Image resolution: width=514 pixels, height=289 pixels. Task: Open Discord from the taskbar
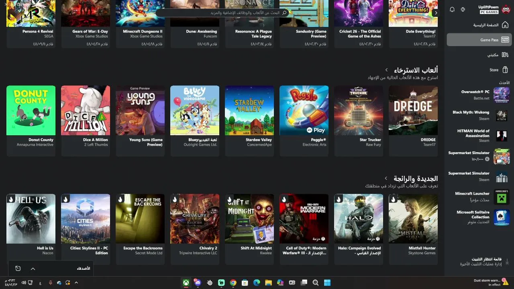[x=198, y=283]
